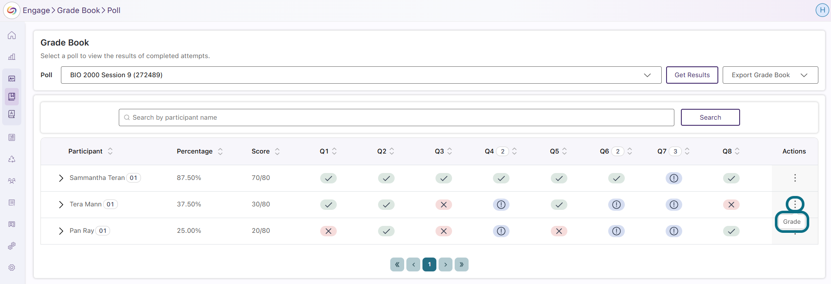This screenshot has height=284, width=831.
Task: Click the Q4 badge showing 2
Action: point(503,151)
